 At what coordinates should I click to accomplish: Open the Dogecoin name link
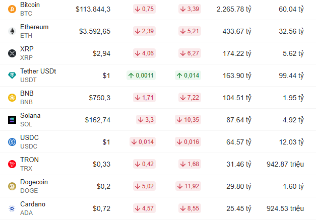(34, 182)
